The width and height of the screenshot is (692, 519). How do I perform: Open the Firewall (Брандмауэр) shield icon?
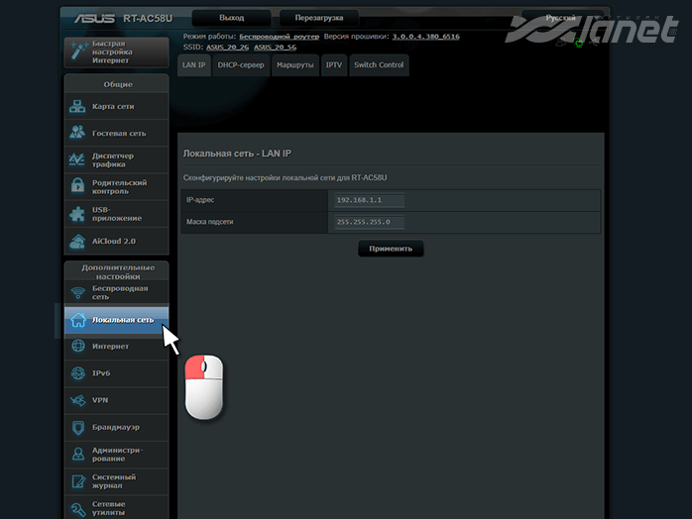[x=78, y=427]
